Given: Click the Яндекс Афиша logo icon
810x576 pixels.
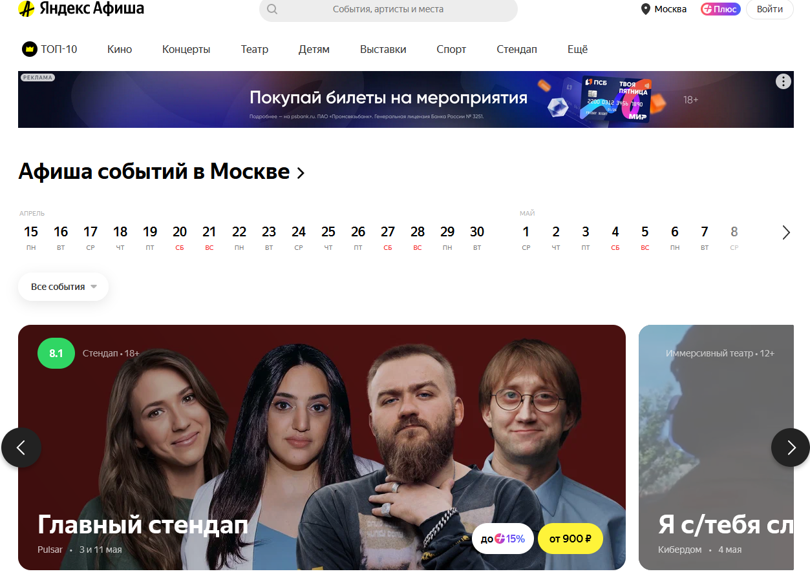Looking at the screenshot, I should click(x=27, y=9).
